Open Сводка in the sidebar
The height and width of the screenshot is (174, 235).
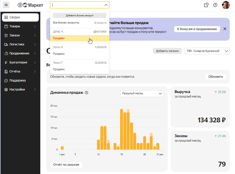tap(20, 17)
